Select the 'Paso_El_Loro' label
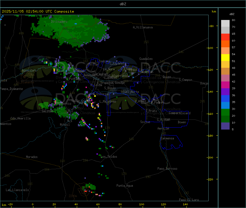The image size is (246, 208). click(x=189, y=200)
